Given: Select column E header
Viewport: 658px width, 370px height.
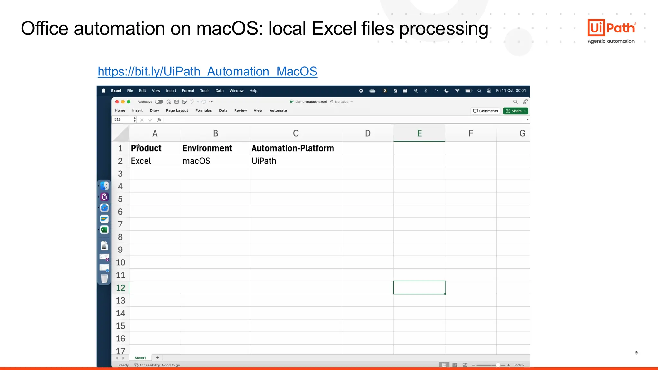Looking at the screenshot, I should point(419,133).
